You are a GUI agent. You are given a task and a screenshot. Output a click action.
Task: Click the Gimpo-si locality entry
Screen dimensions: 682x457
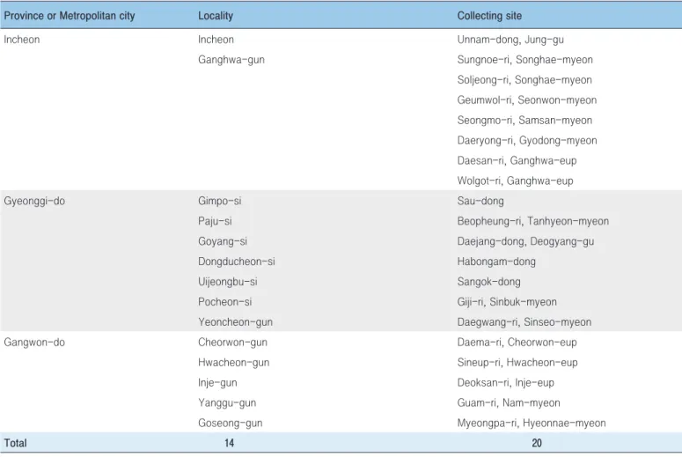click(x=220, y=201)
